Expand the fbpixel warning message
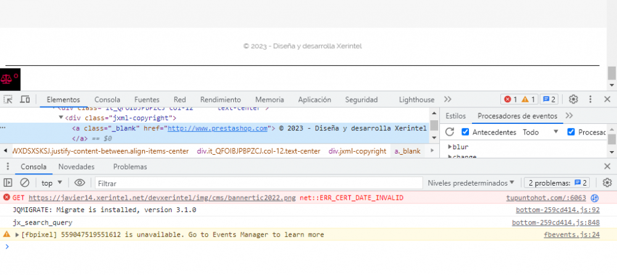The width and height of the screenshot is (617, 275). [x=17, y=235]
